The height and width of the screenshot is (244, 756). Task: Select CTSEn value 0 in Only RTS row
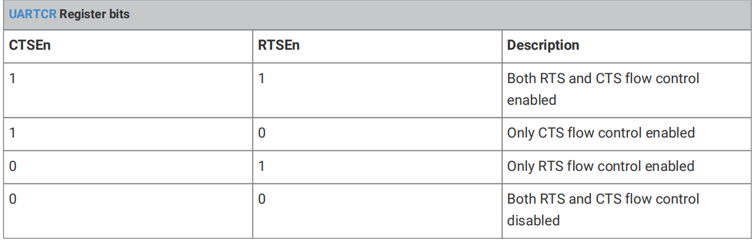click(x=13, y=166)
